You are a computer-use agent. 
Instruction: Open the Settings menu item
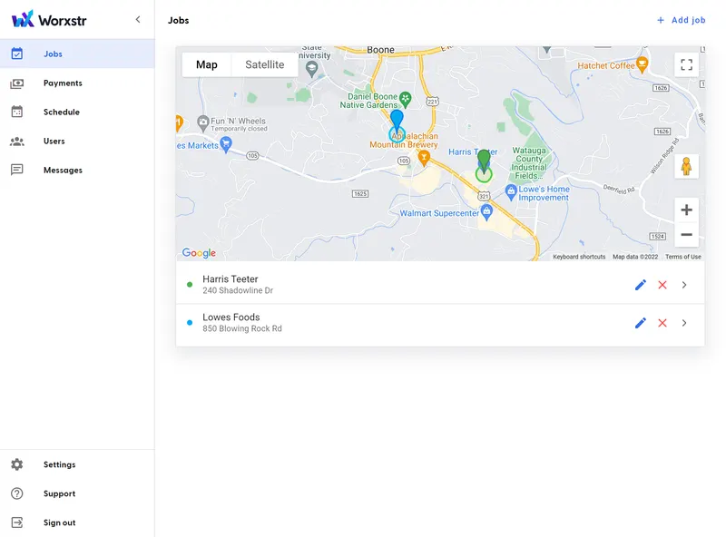77,464
